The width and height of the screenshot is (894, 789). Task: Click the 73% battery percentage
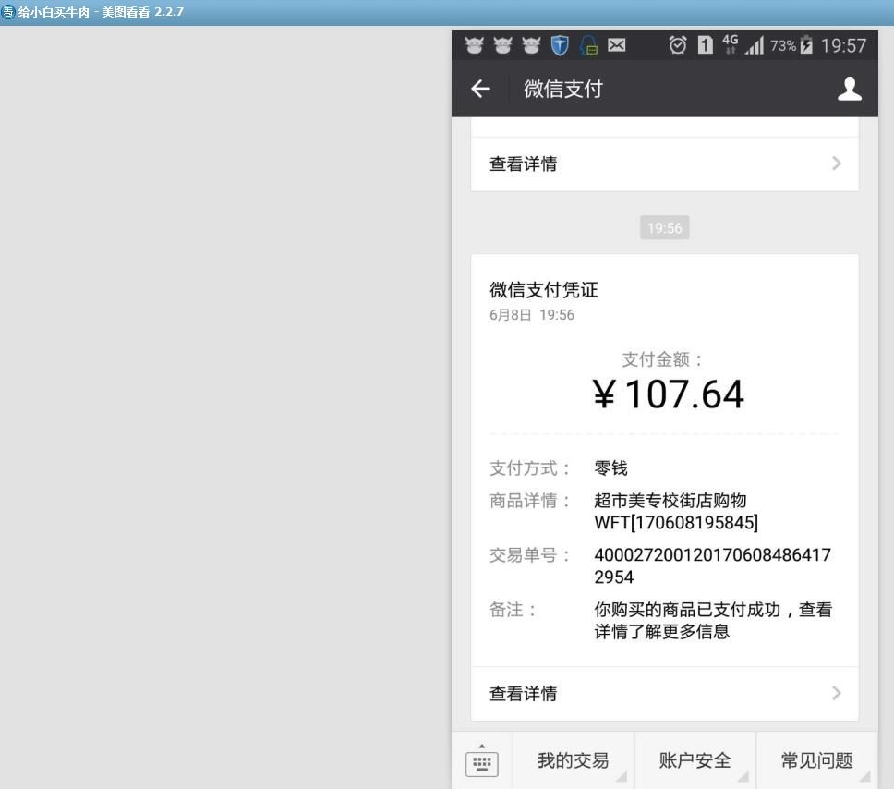click(783, 45)
